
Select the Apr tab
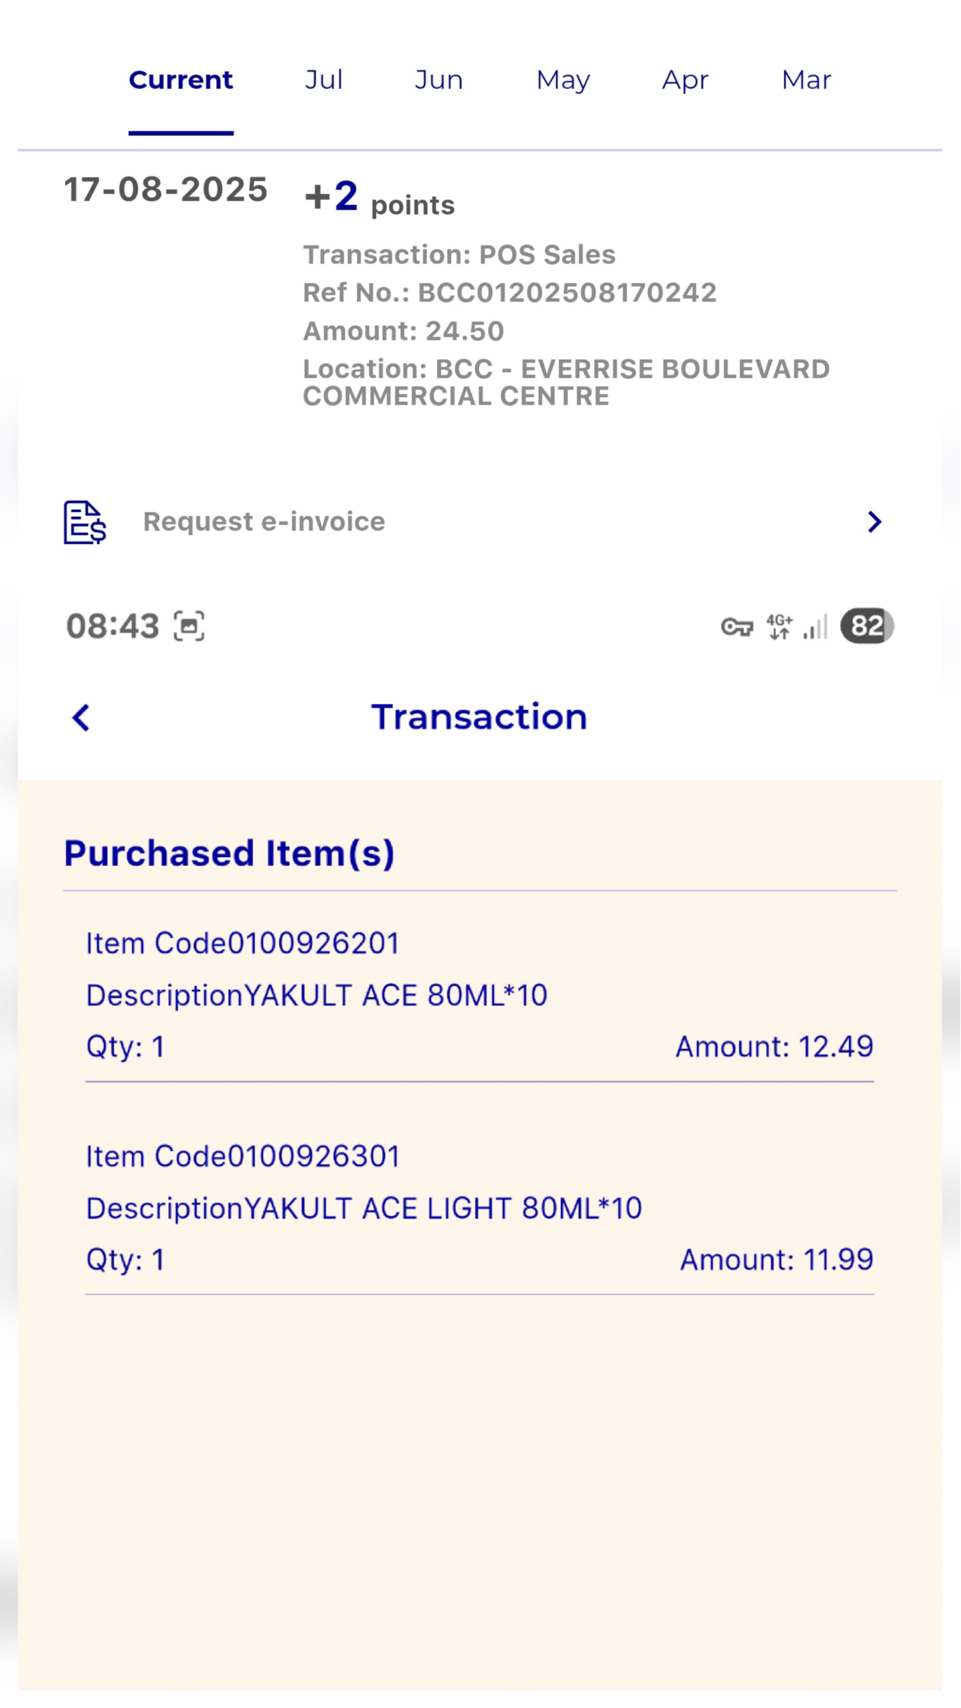pos(686,81)
